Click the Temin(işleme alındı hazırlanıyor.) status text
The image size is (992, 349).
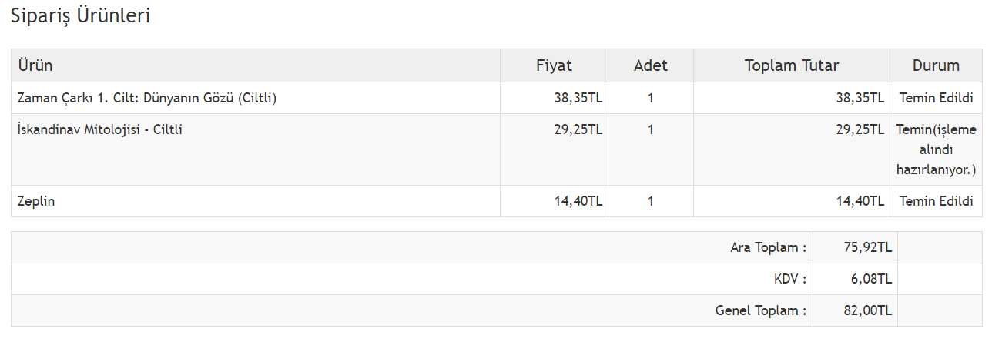936,149
